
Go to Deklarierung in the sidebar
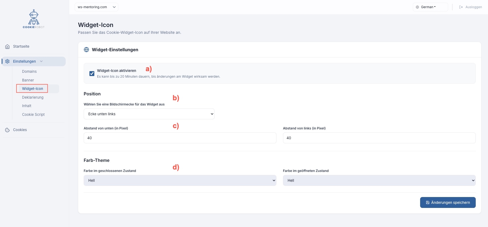point(33,97)
